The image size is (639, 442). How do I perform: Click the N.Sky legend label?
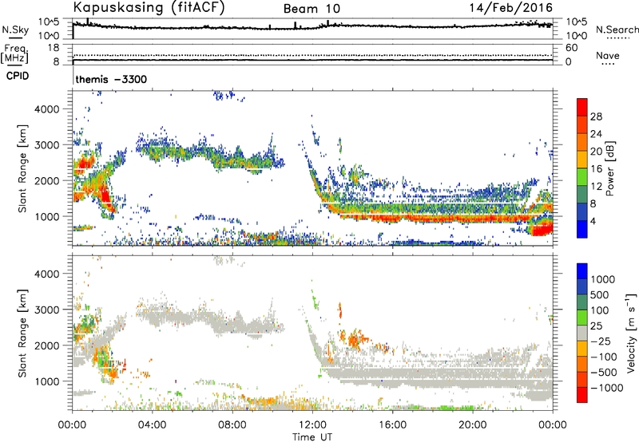click(15, 30)
